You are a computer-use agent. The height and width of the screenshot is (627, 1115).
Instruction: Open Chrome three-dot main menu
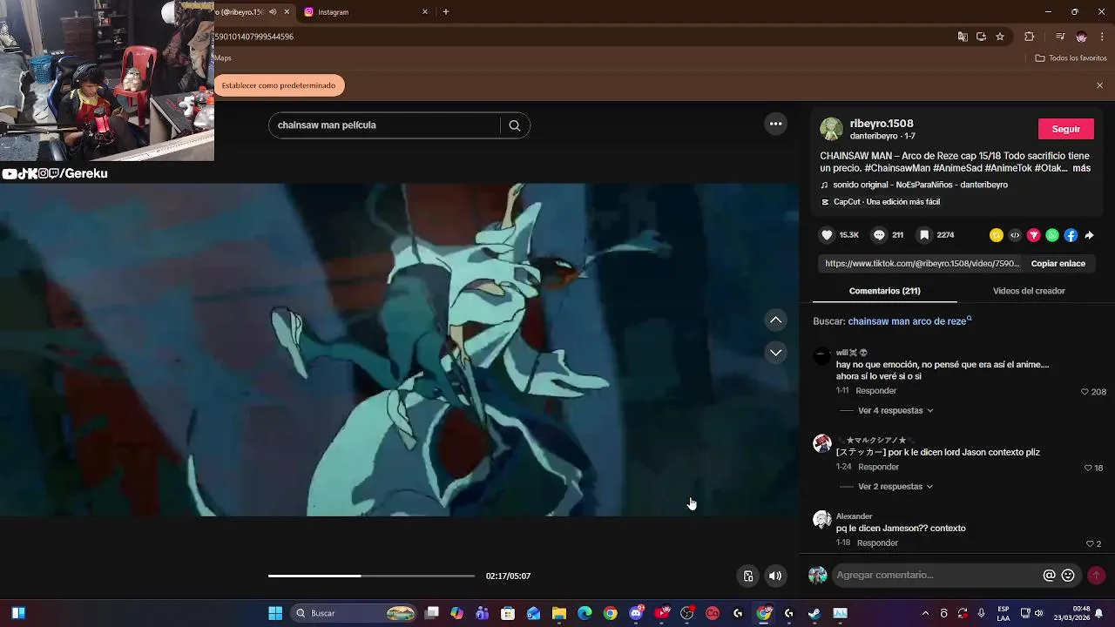(1103, 37)
